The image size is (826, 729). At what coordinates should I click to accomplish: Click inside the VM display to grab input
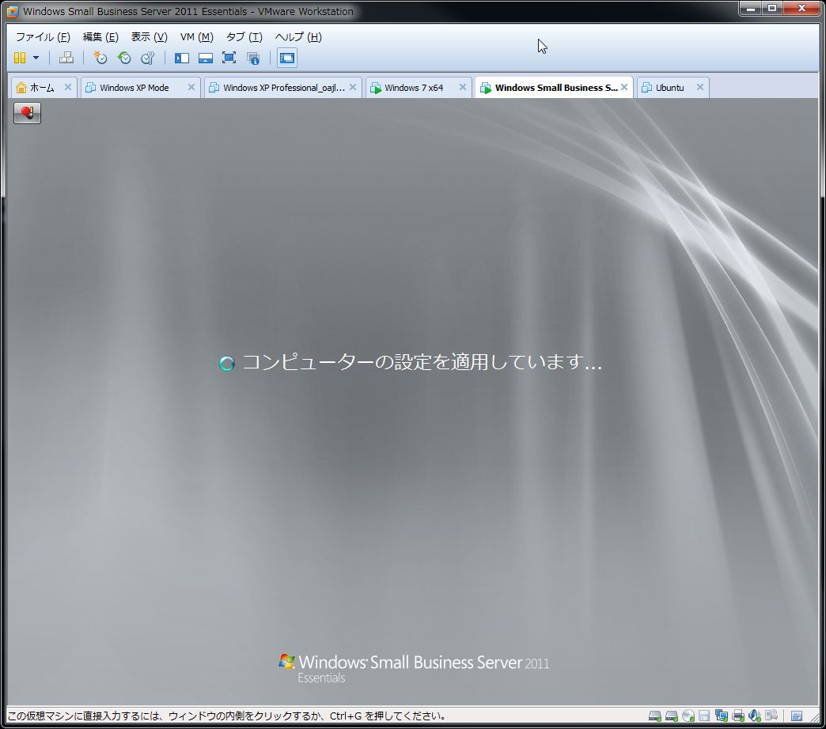point(413,402)
